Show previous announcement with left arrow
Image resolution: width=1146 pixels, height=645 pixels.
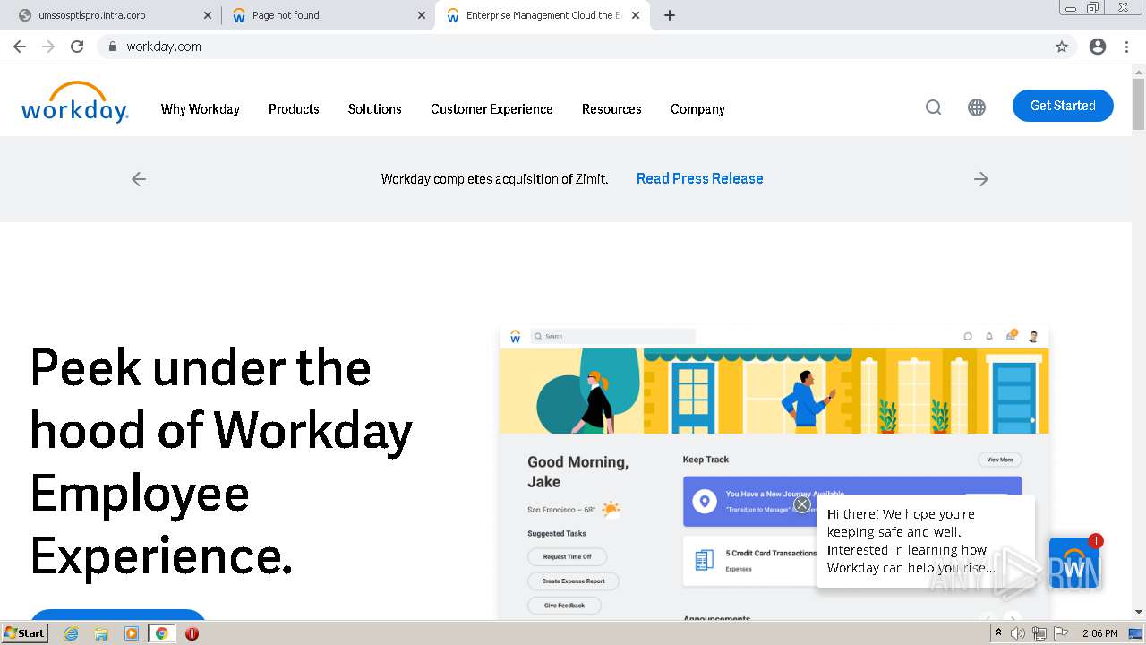click(x=139, y=179)
